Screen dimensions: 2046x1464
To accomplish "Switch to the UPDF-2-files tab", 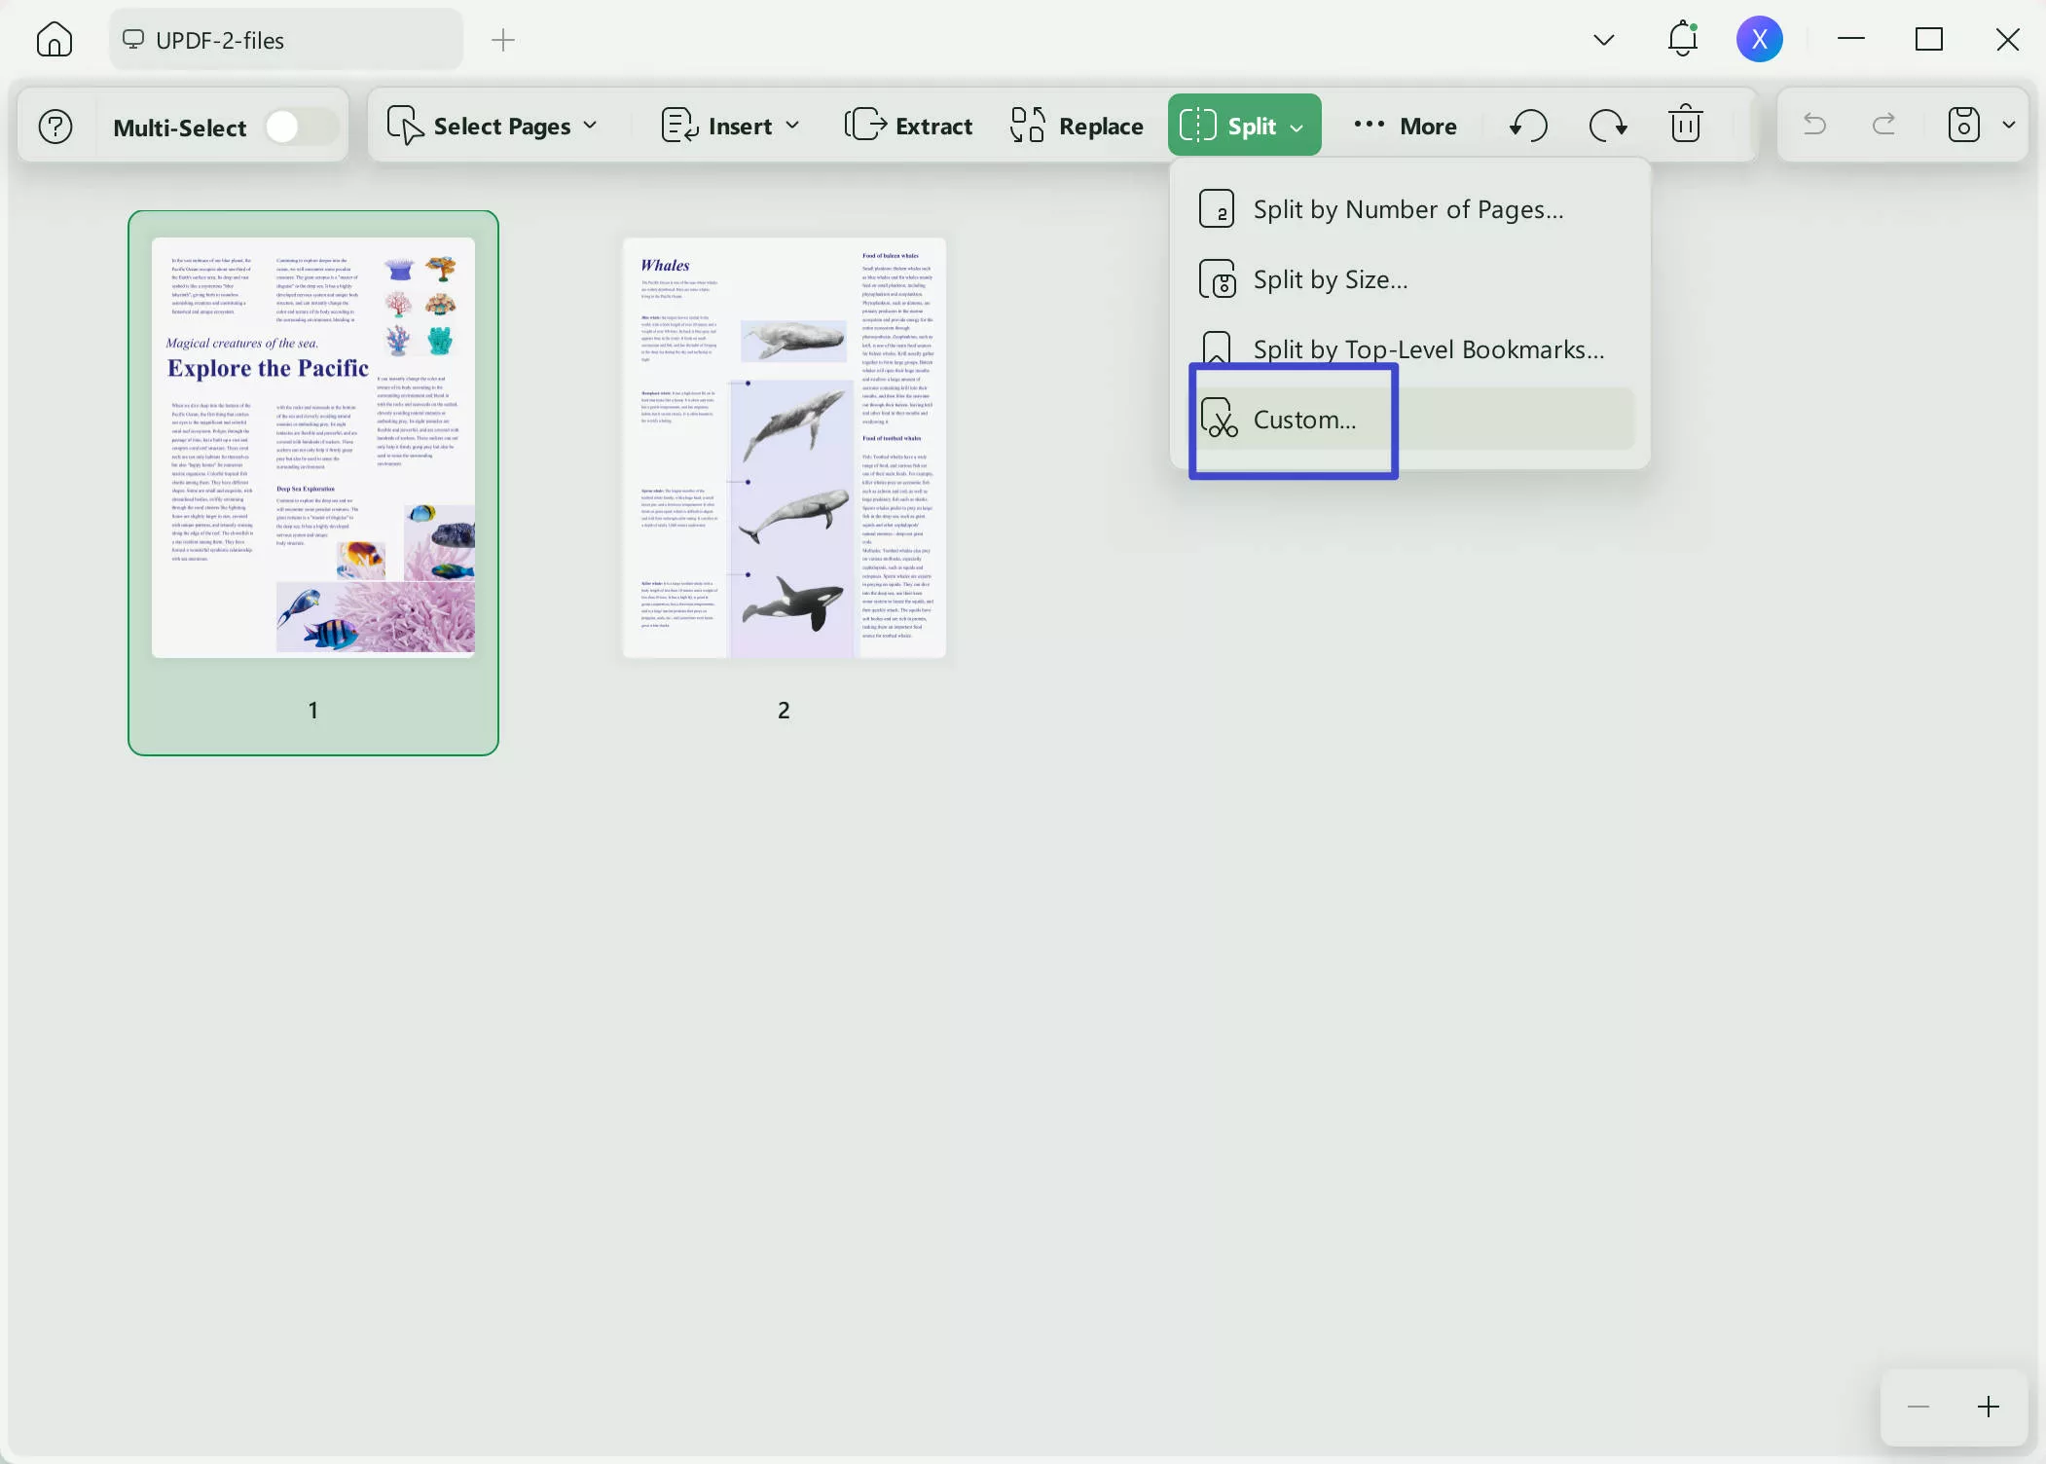I will (x=284, y=39).
